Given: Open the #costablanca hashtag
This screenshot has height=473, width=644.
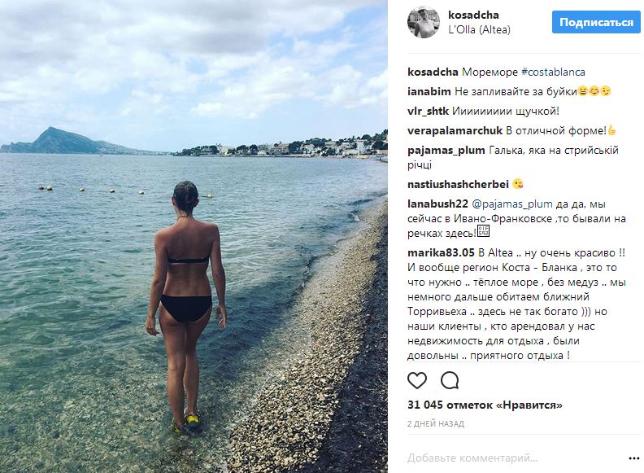Looking at the screenshot, I should click(x=553, y=72).
